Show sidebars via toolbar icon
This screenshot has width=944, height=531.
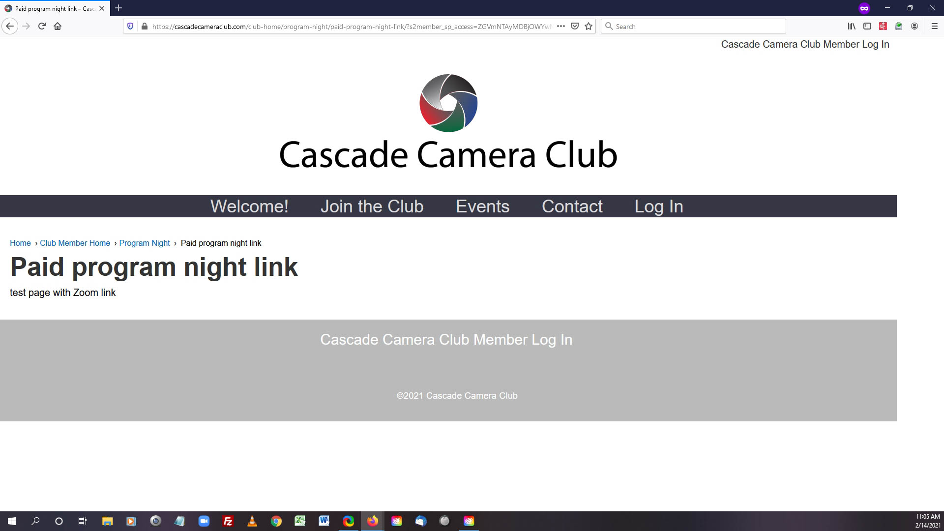[867, 26]
